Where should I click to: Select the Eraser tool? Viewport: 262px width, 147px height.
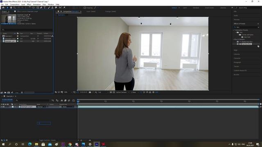56,8
